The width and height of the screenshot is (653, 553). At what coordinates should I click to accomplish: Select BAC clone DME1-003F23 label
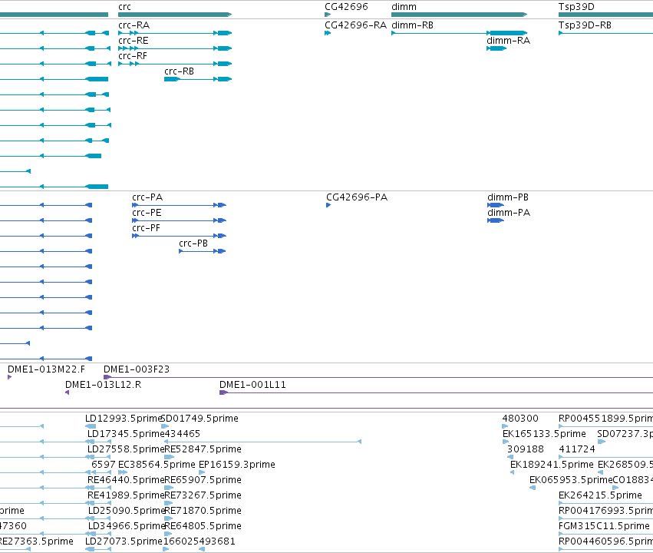[137, 369]
